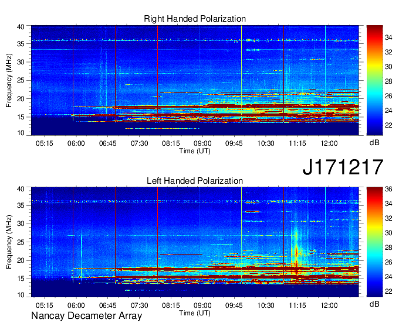Image resolution: width=399 pixels, height=323 pixels.
Task: Click the 09:00 tick under Left Handed plot
Action: point(202,305)
